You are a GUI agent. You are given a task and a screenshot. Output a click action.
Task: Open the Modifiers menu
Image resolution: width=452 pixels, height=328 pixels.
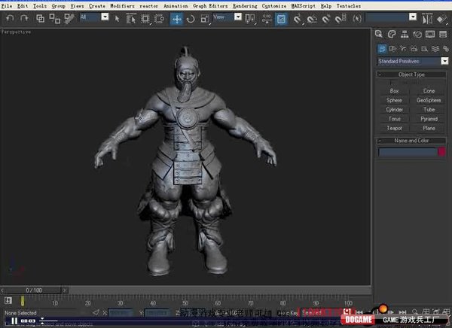121,5
